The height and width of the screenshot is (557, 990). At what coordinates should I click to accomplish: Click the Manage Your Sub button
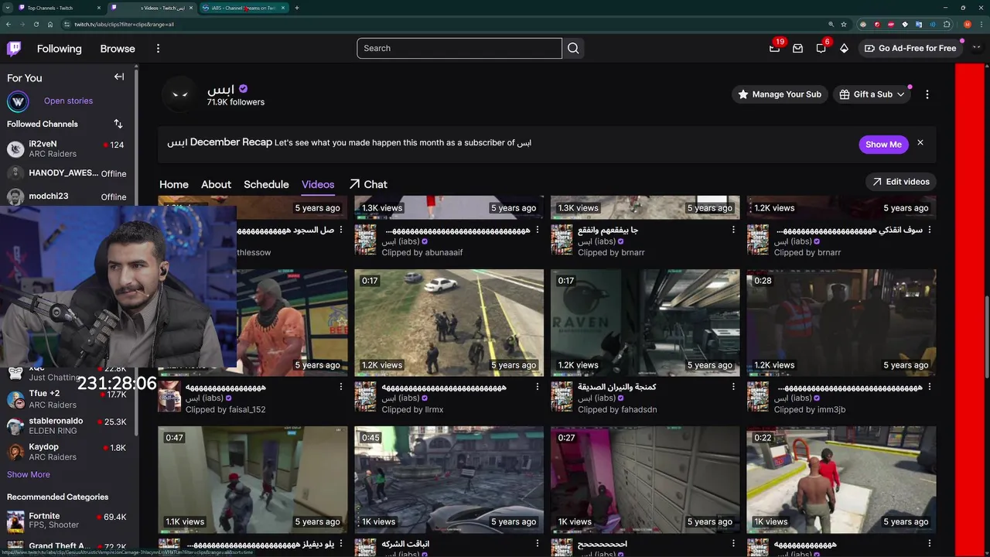780,94
